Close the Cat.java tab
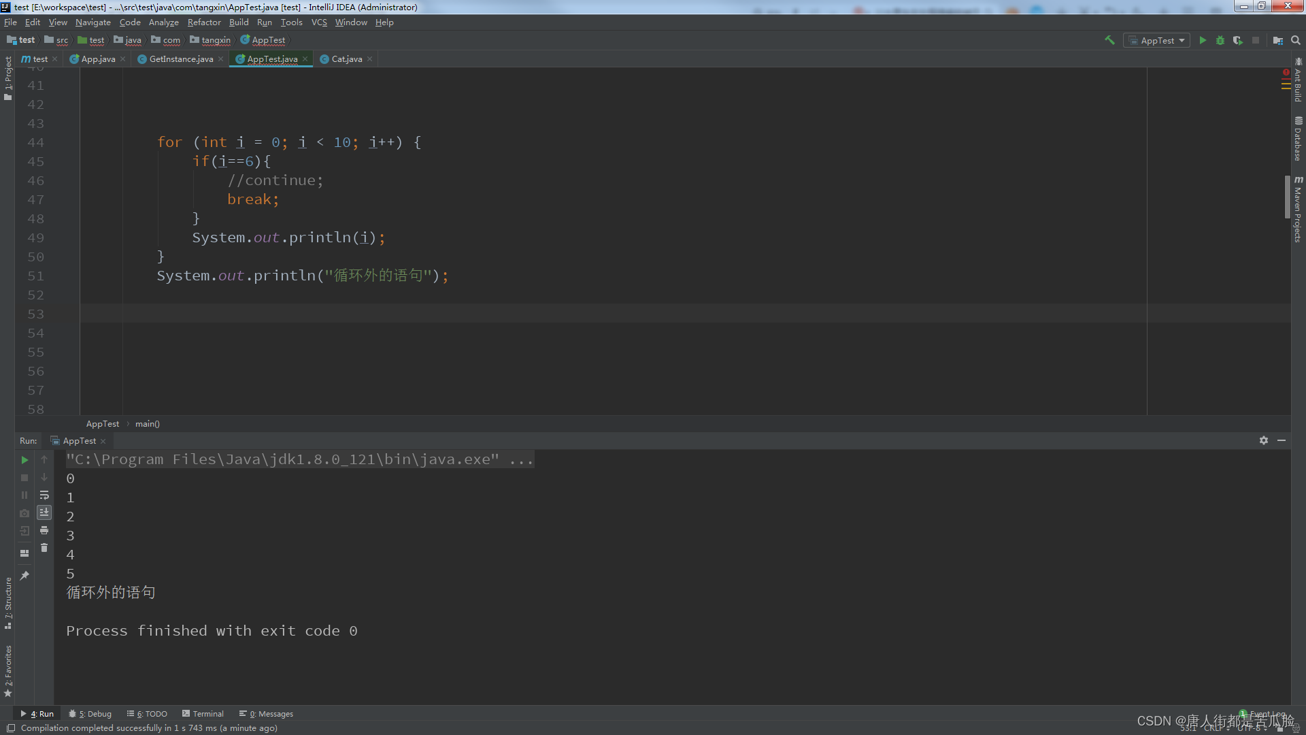The image size is (1306, 735). 370,59
